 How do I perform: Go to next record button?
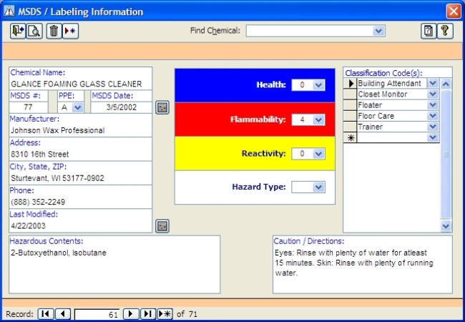coord(131,313)
